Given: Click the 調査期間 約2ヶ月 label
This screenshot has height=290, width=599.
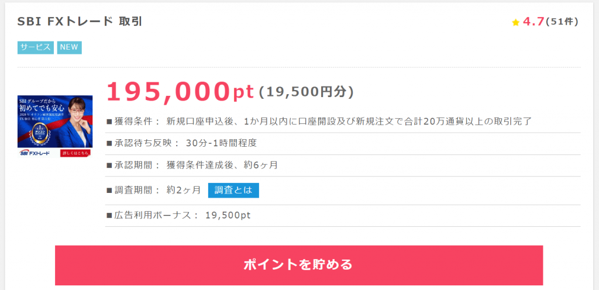Looking at the screenshot, I should click(153, 191).
